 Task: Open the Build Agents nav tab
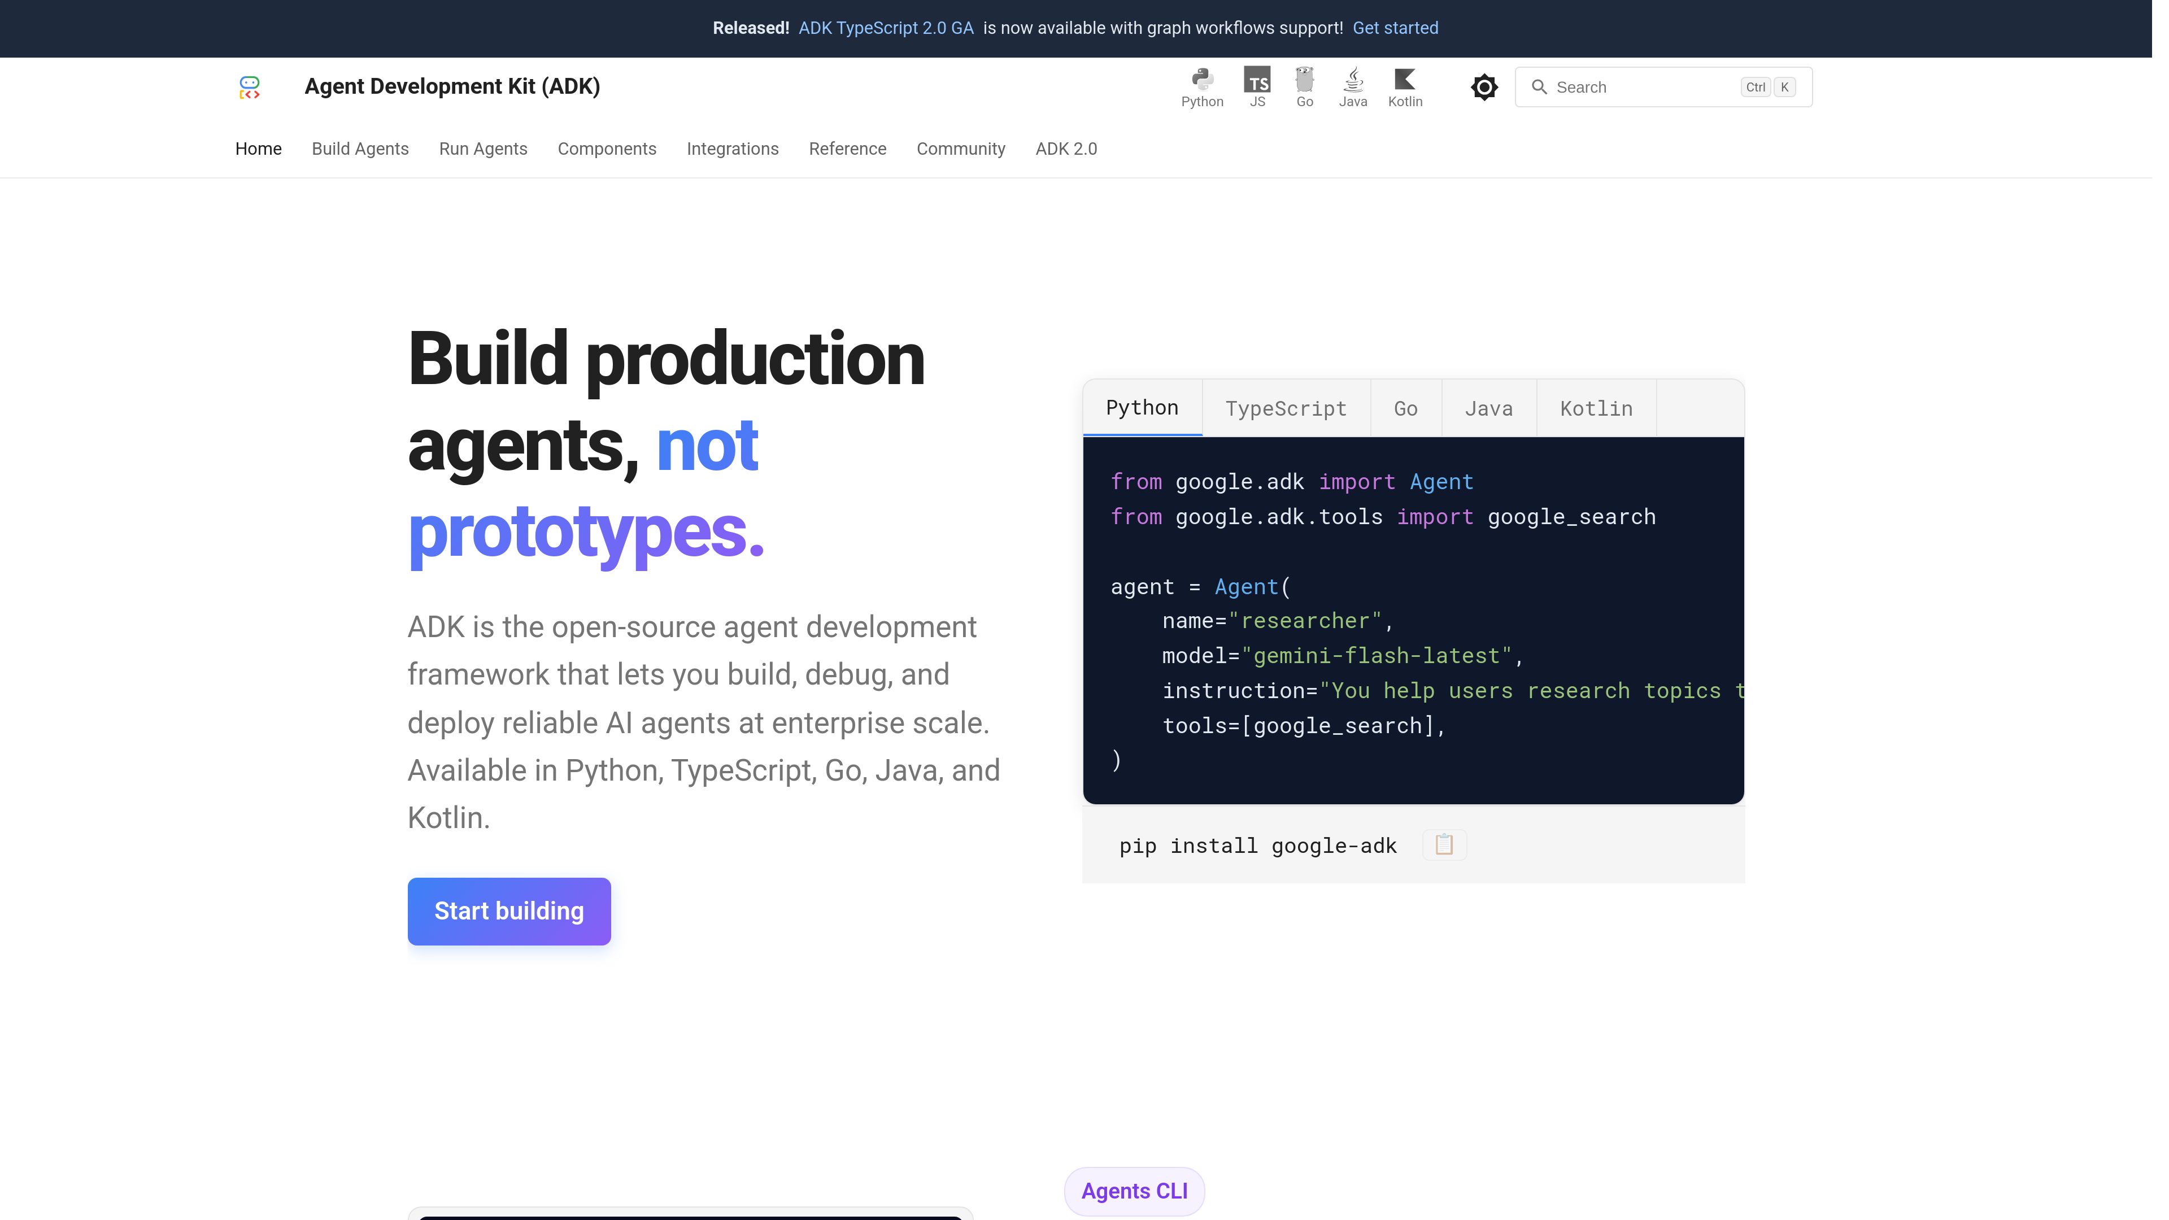point(360,149)
